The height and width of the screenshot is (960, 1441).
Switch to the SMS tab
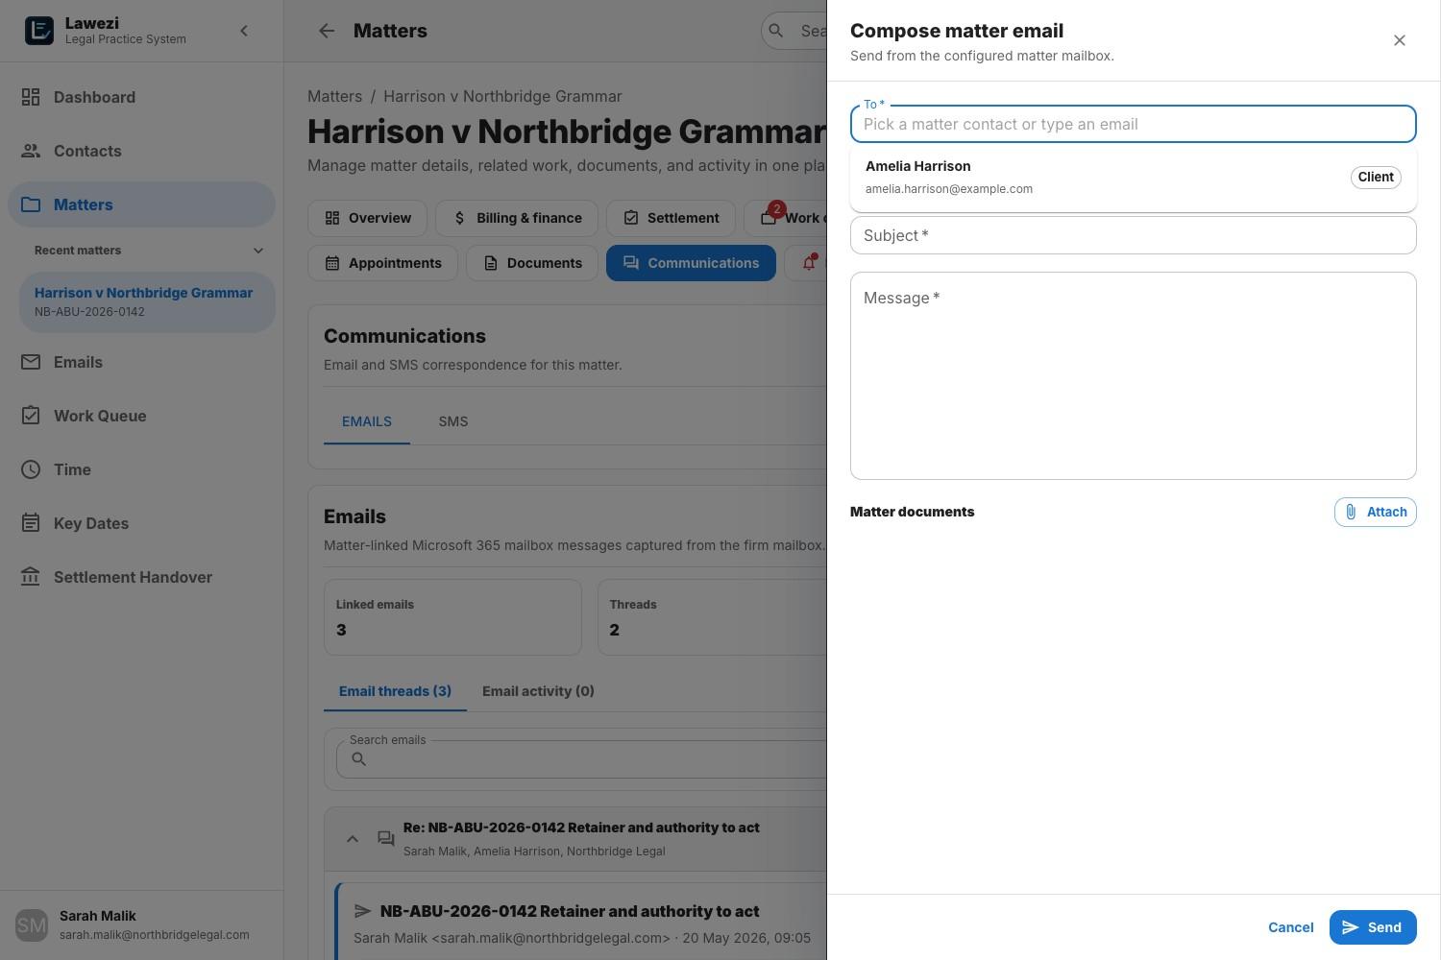click(x=453, y=421)
